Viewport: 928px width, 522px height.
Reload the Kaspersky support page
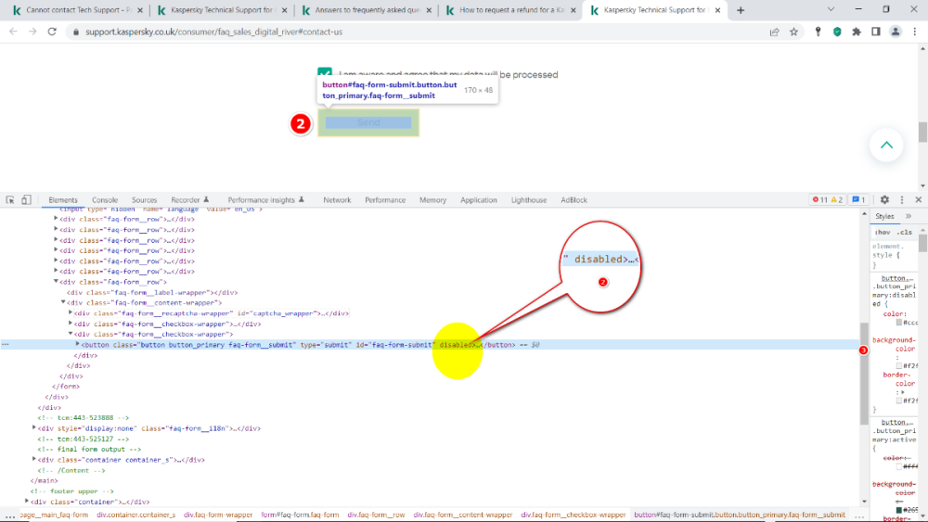pyautogui.click(x=52, y=32)
